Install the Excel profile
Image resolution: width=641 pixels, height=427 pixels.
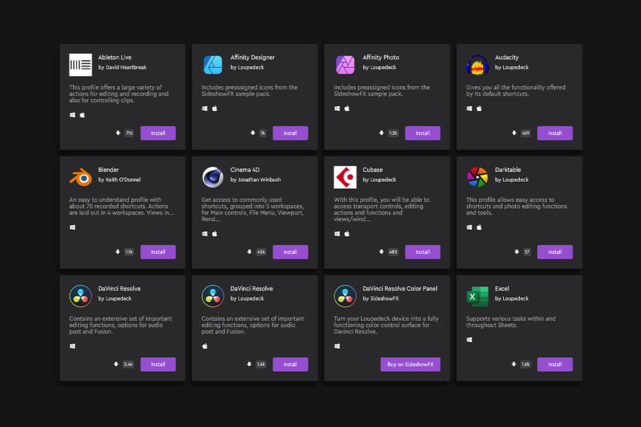[554, 364]
